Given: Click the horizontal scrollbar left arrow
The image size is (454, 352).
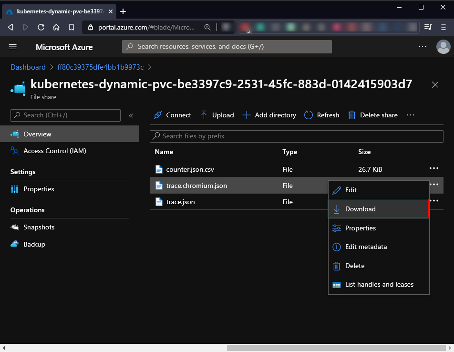Looking at the screenshot, I should pos(3,348).
